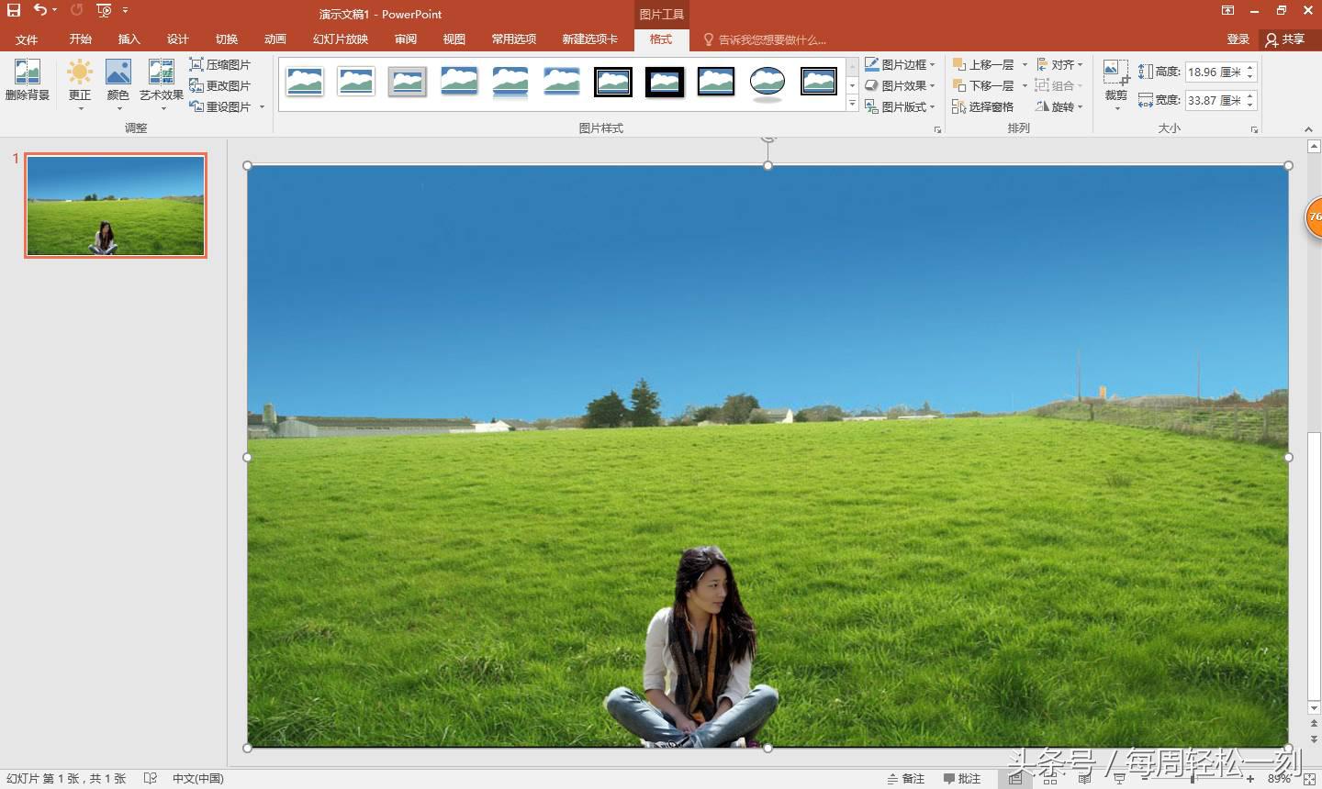Select 更改图片 to change the picture
The height and width of the screenshot is (789, 1322).
click(220, 85)
